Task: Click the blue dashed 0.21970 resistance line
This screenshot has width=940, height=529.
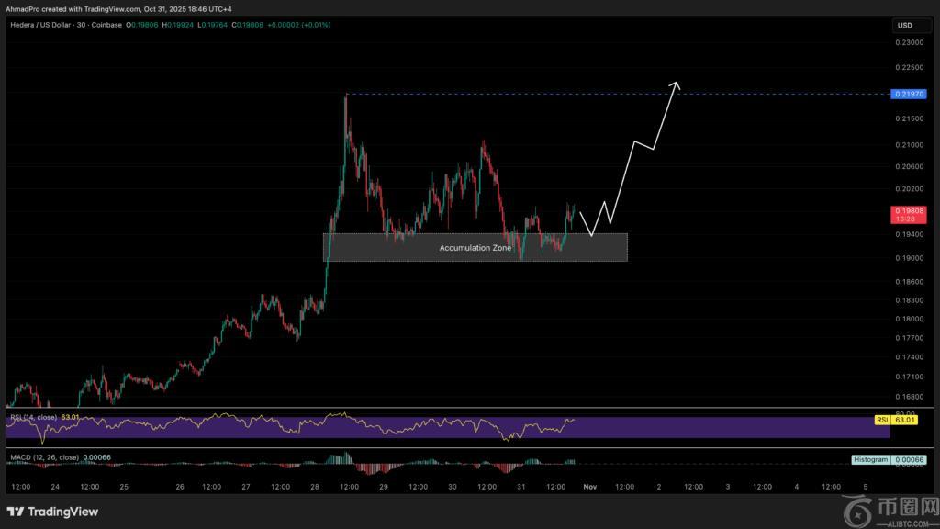Action: click(x=551, y=95)
